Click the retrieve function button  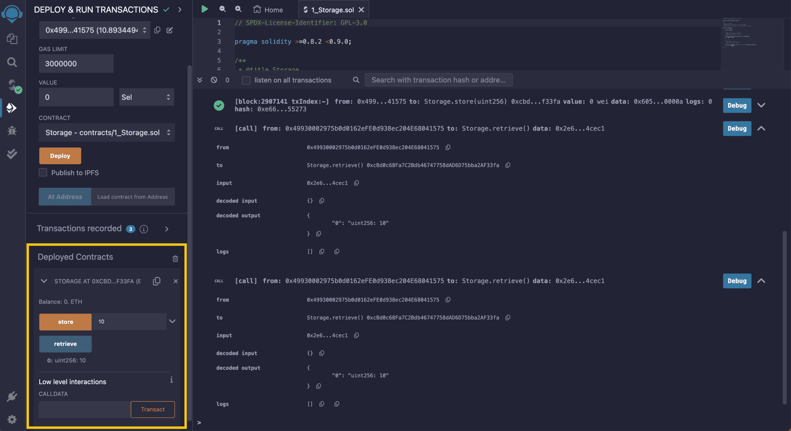coord(65,343)
